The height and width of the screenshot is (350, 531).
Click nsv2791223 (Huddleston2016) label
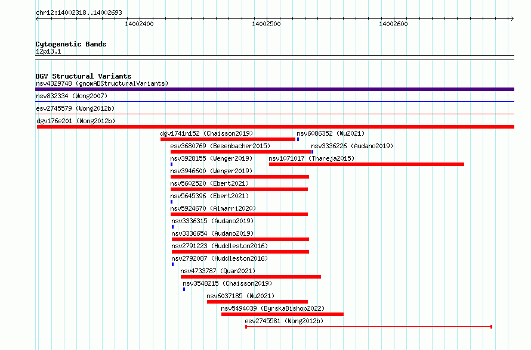[x=220, y=246]
